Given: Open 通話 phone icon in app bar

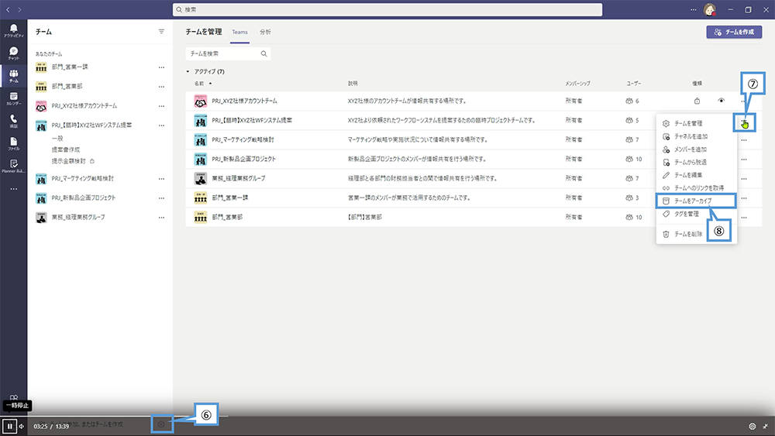Looking at the screenshot, I should pyautogui.click(x=13, y=121).
